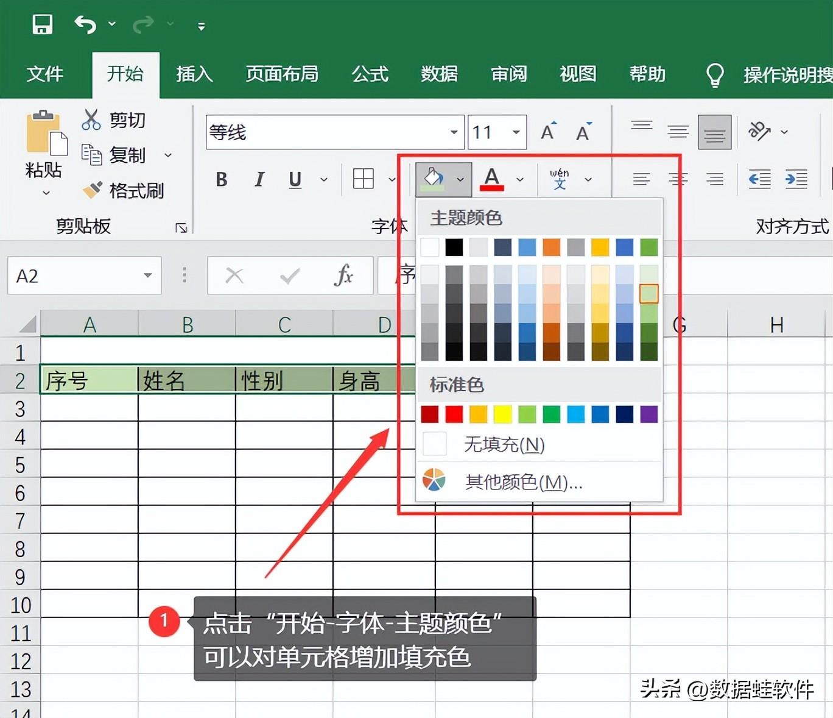Click the increase font size icon
Screen dimensions: 833x718
pos(548,132)
